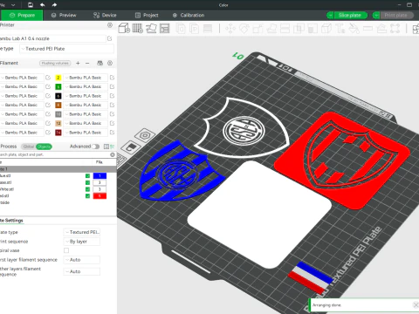Image resolution: width=419 pixels, height=314 pixels.
Task: Toggle printable checkbox for base.stl row
Action: coord(87,182)
